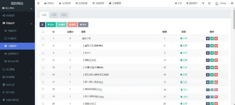The width and height of the screenshot is (235, 105).
Task: Check the checkbox for the Id 3 row
Action: [43, 53]
